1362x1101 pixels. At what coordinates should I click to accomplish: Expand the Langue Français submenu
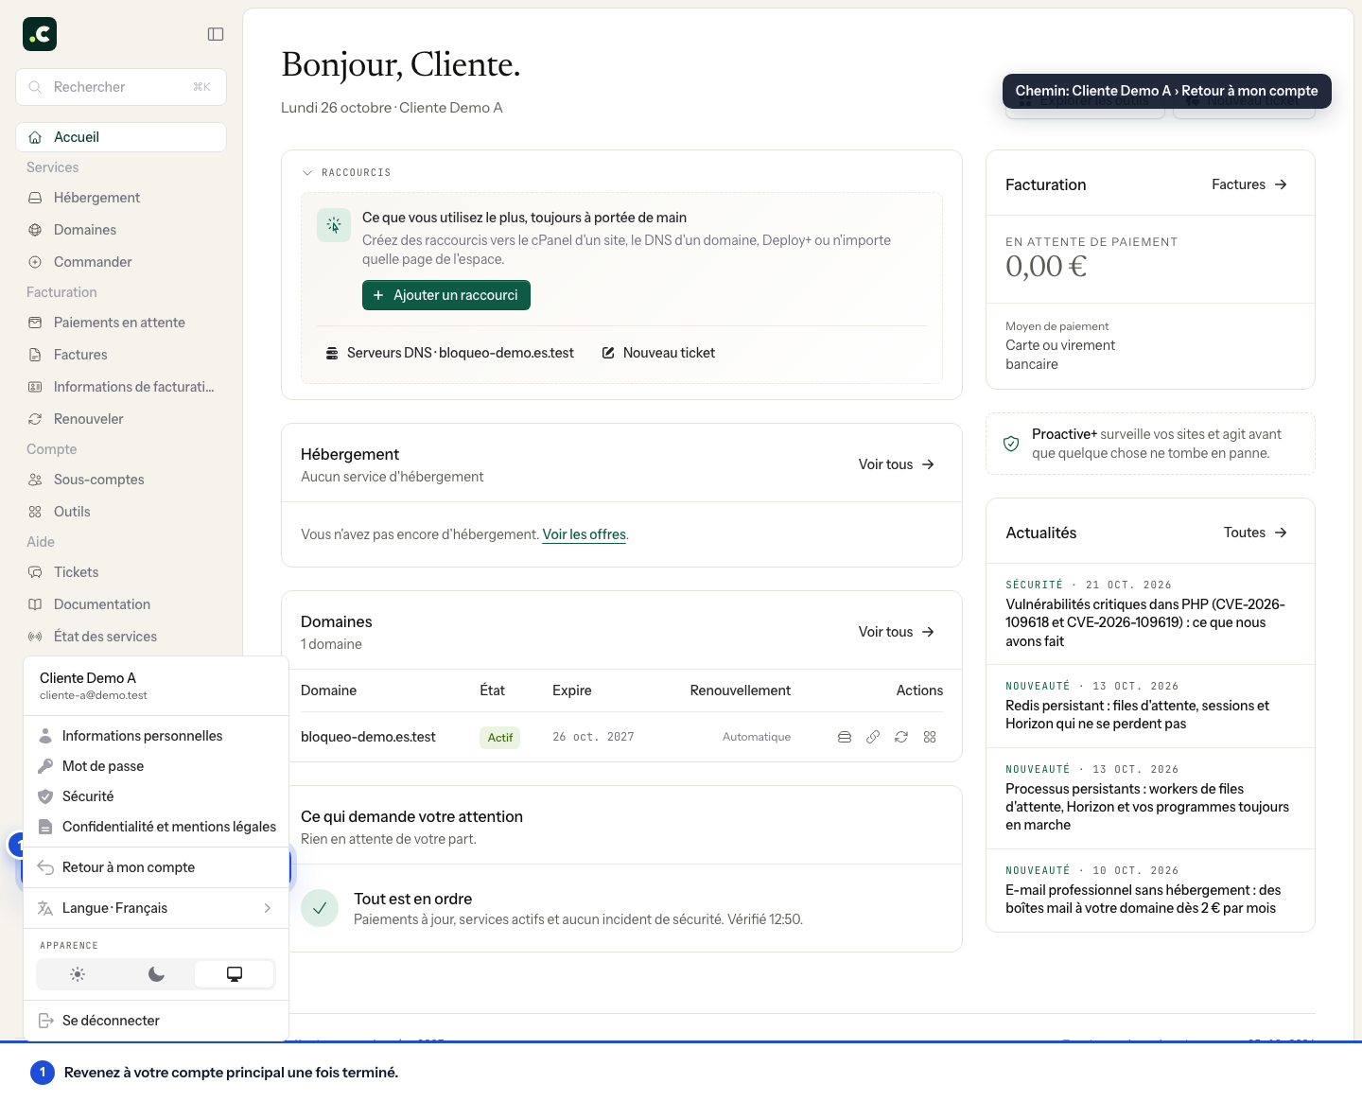point(156,908)
